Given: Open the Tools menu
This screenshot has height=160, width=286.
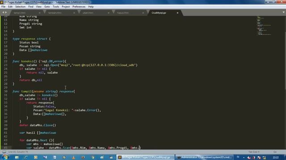Looking at the screenshot, I should [56, 7].
